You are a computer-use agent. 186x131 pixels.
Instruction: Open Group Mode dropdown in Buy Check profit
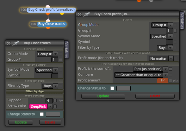[162, 25]
